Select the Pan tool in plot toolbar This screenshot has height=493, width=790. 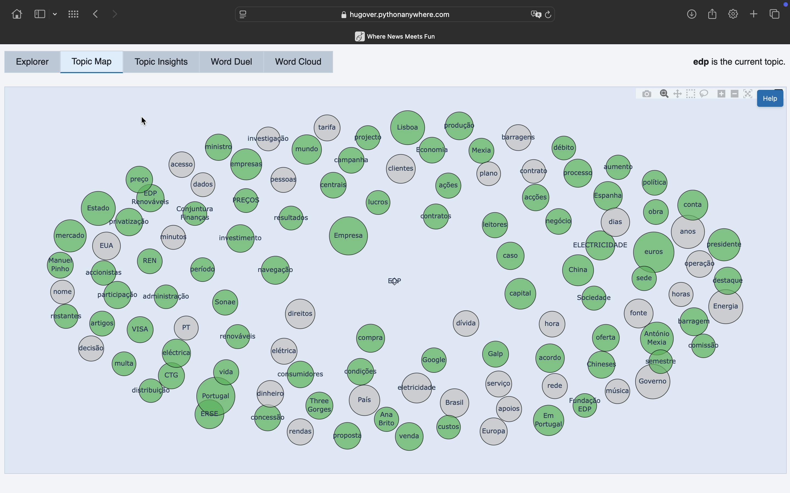(677, 94)
